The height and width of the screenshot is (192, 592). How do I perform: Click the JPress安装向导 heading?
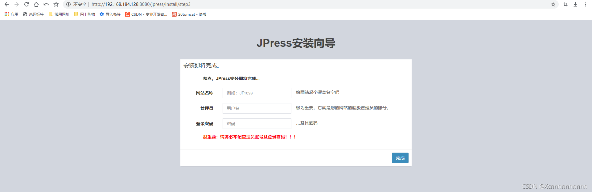click(x=296, y=43)
